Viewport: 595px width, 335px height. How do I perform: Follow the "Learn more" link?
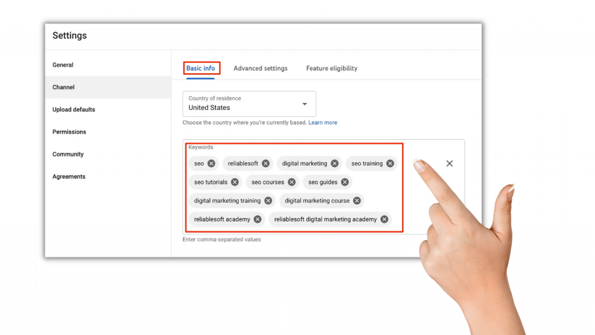(x=322, y=123)
